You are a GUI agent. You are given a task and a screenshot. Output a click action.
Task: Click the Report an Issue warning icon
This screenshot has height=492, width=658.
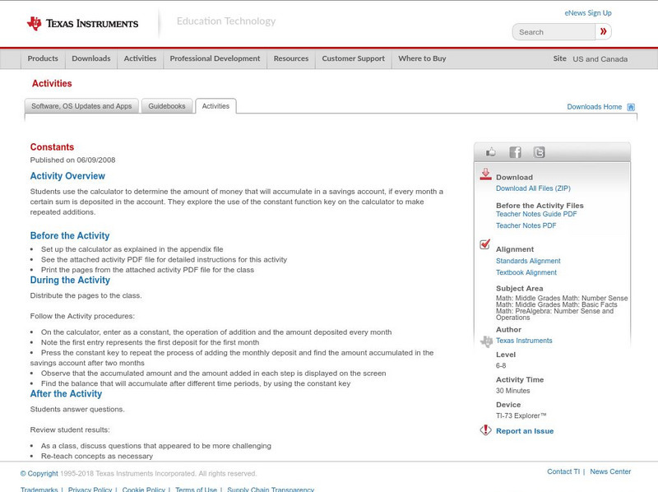tap(485, 429)
